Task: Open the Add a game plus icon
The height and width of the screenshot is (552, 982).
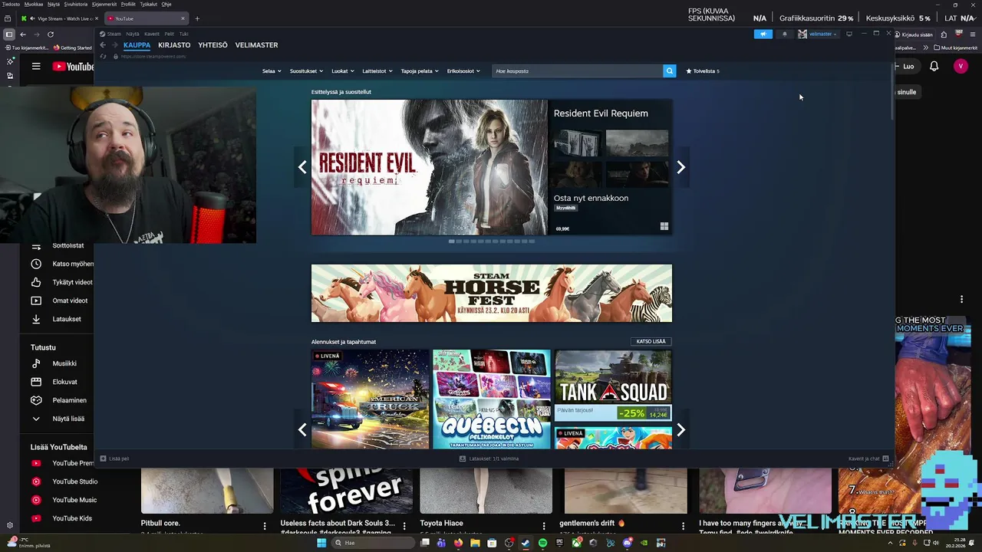Action: click(x=103, y=458)
